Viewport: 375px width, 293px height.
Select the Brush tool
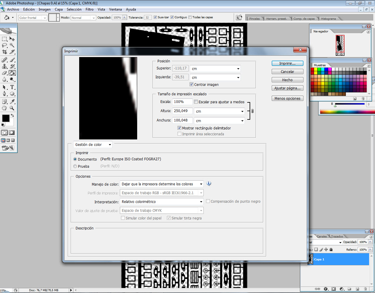pyautogui.click(x=12, y=60)
